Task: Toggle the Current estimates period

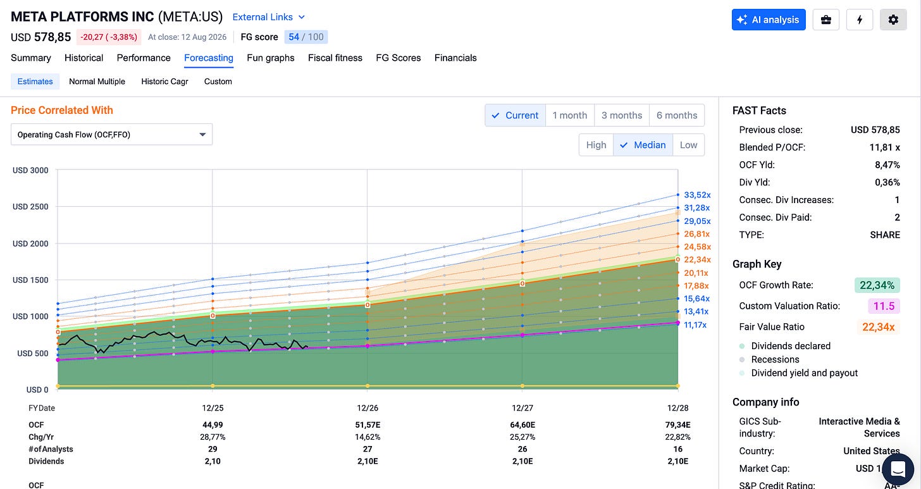Action: tap(515, 115)
